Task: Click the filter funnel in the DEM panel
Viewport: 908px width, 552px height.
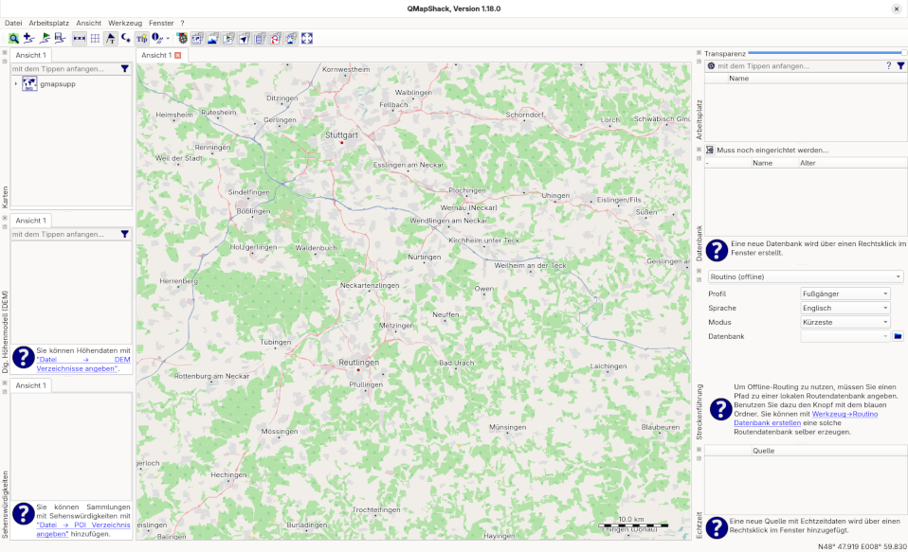Action: [124, 234]
